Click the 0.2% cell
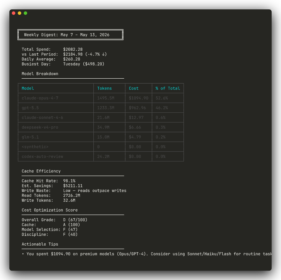The width and height of the screenshot is (281, 280). point(160,137)
